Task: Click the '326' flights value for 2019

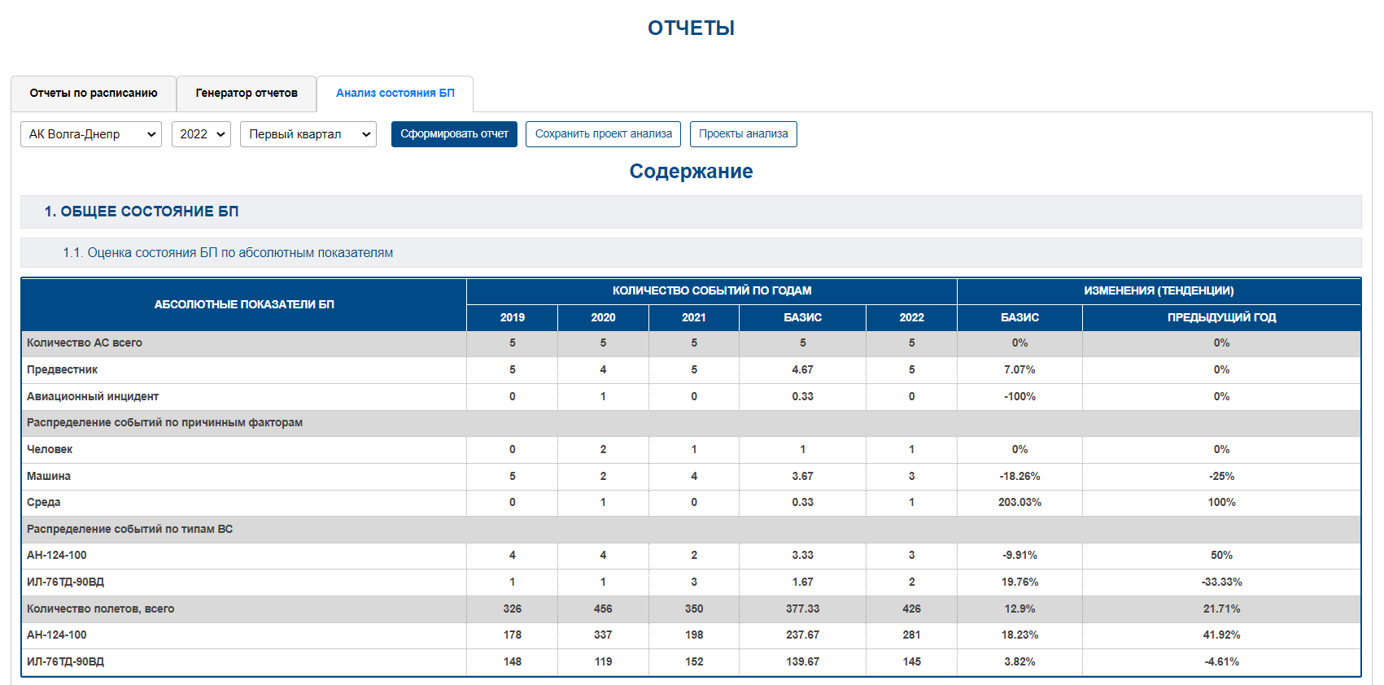Action: (x=513, y=609)
